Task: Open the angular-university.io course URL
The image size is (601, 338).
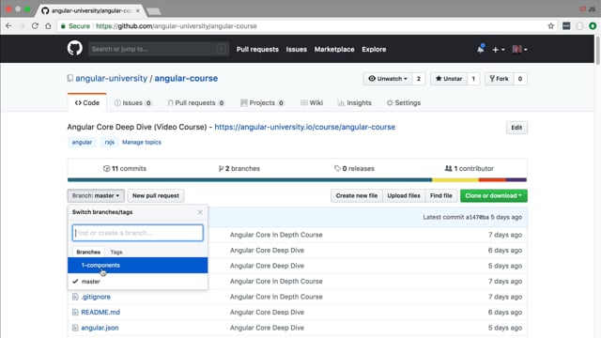Action: (304, 127)
